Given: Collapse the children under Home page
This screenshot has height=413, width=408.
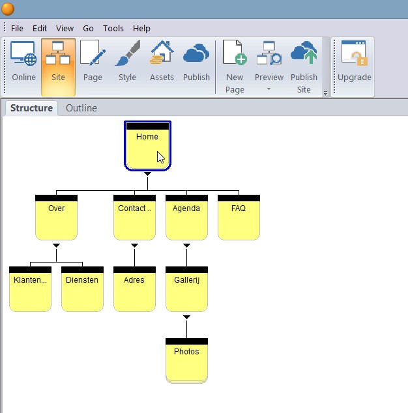Looking at the screenshot, I should tap(147, 174).
